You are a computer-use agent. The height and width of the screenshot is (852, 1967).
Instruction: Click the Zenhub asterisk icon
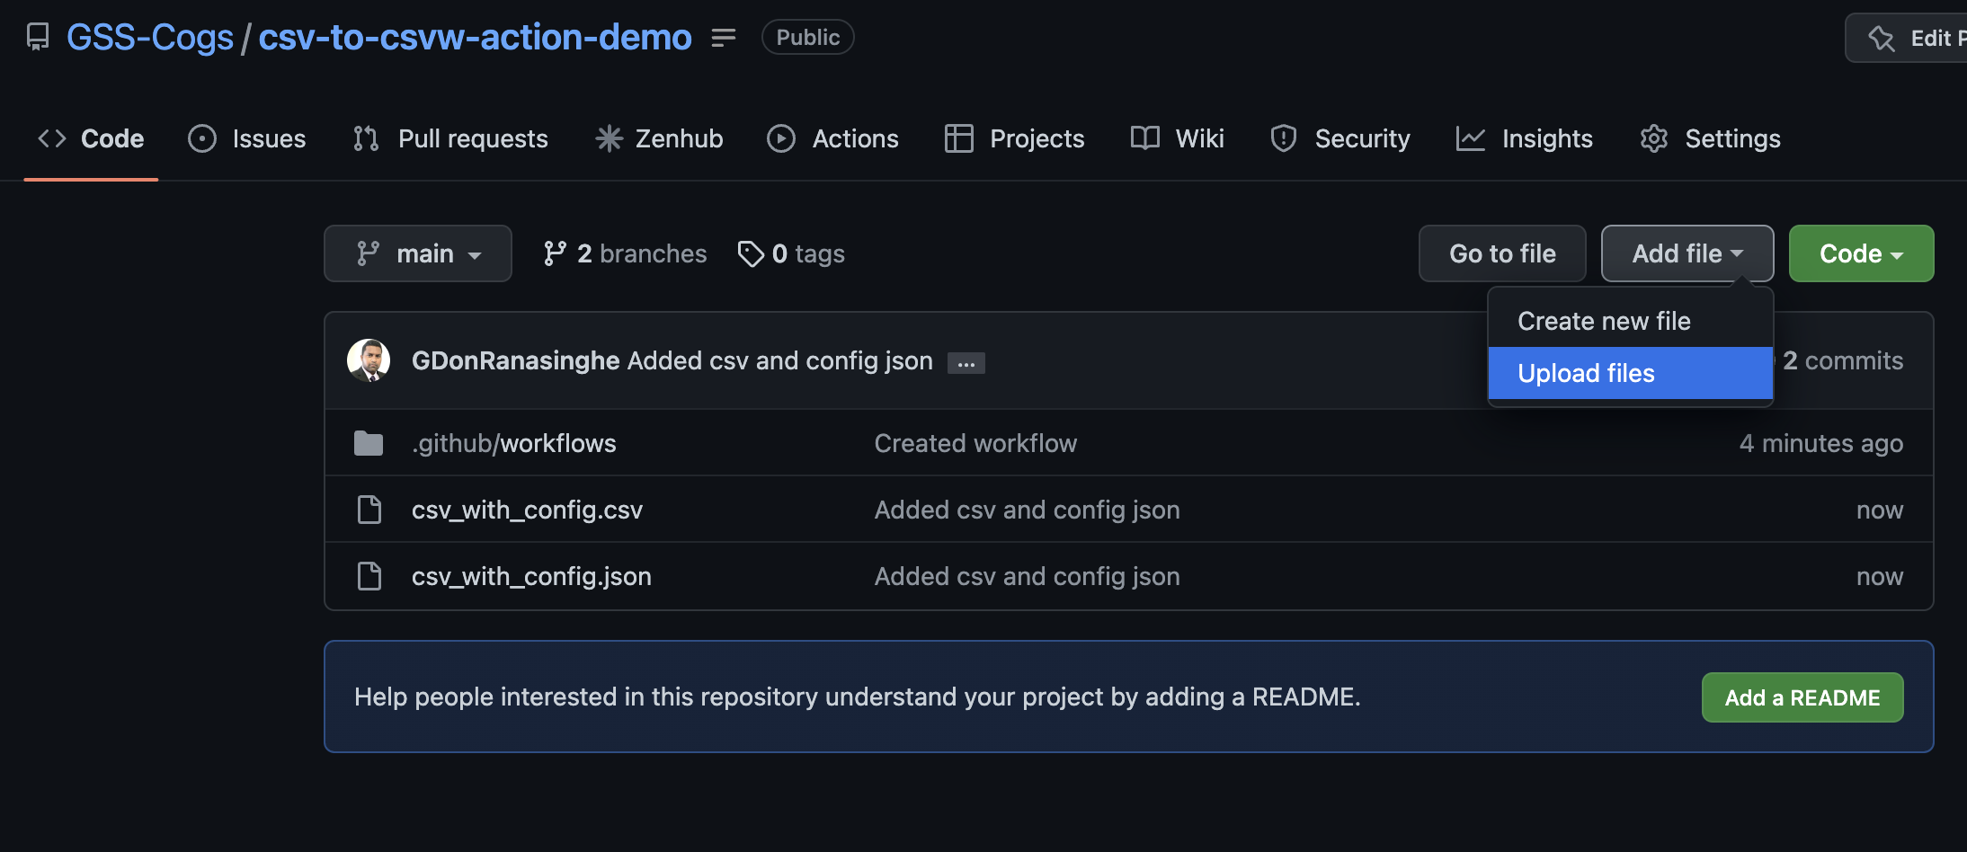click(x=609, y=138)
